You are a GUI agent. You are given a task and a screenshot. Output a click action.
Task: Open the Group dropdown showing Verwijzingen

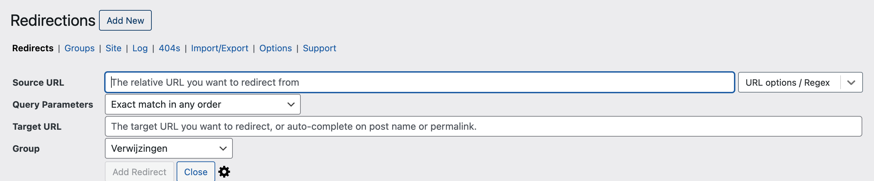point(169,148)
